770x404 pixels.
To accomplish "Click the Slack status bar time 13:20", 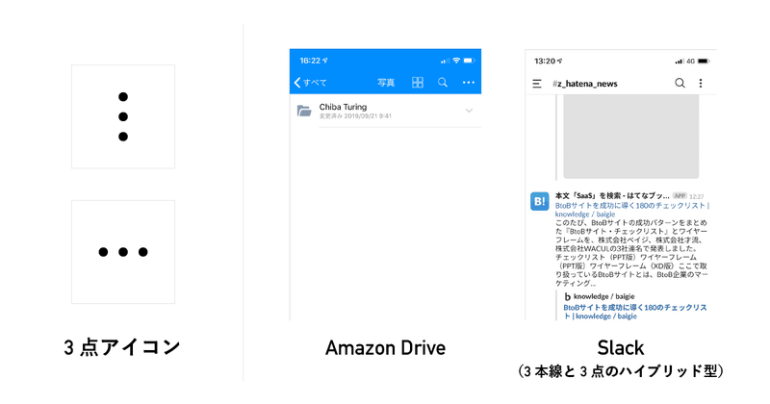I will [x=545, y=61].
